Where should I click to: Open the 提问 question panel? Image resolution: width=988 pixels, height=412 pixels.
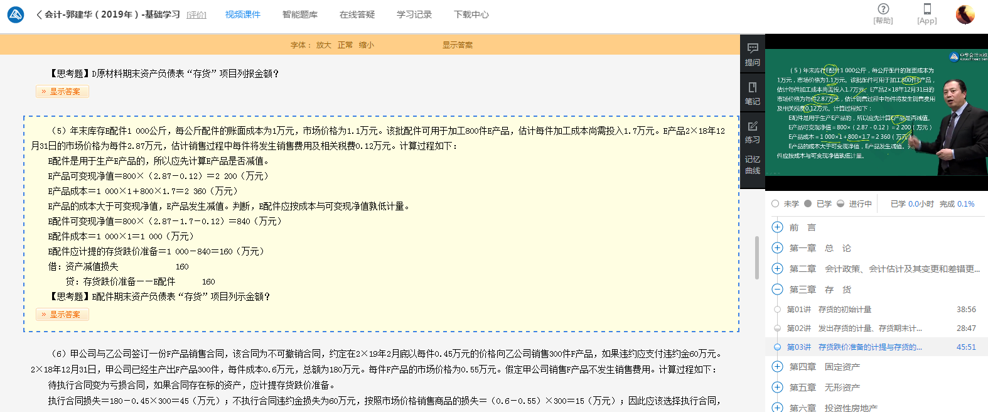[753, 55]
